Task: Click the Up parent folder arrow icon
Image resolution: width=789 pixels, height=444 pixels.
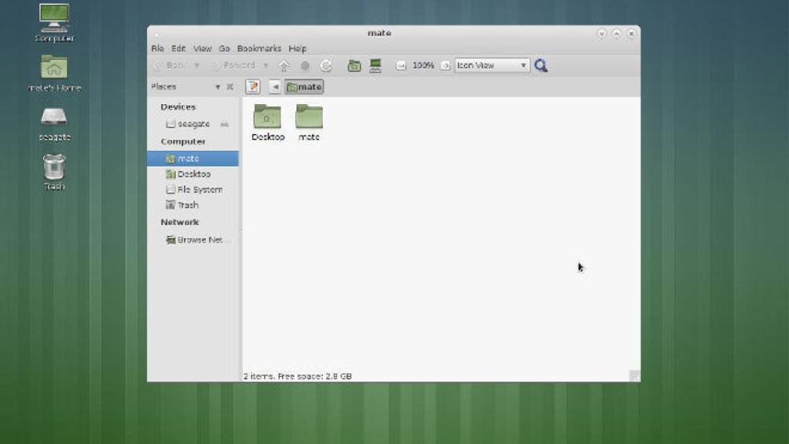Action: click(284, 66)
